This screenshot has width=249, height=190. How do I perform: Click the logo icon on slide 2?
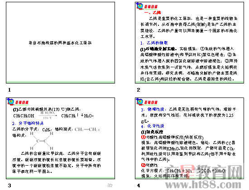tap(140, 6)
